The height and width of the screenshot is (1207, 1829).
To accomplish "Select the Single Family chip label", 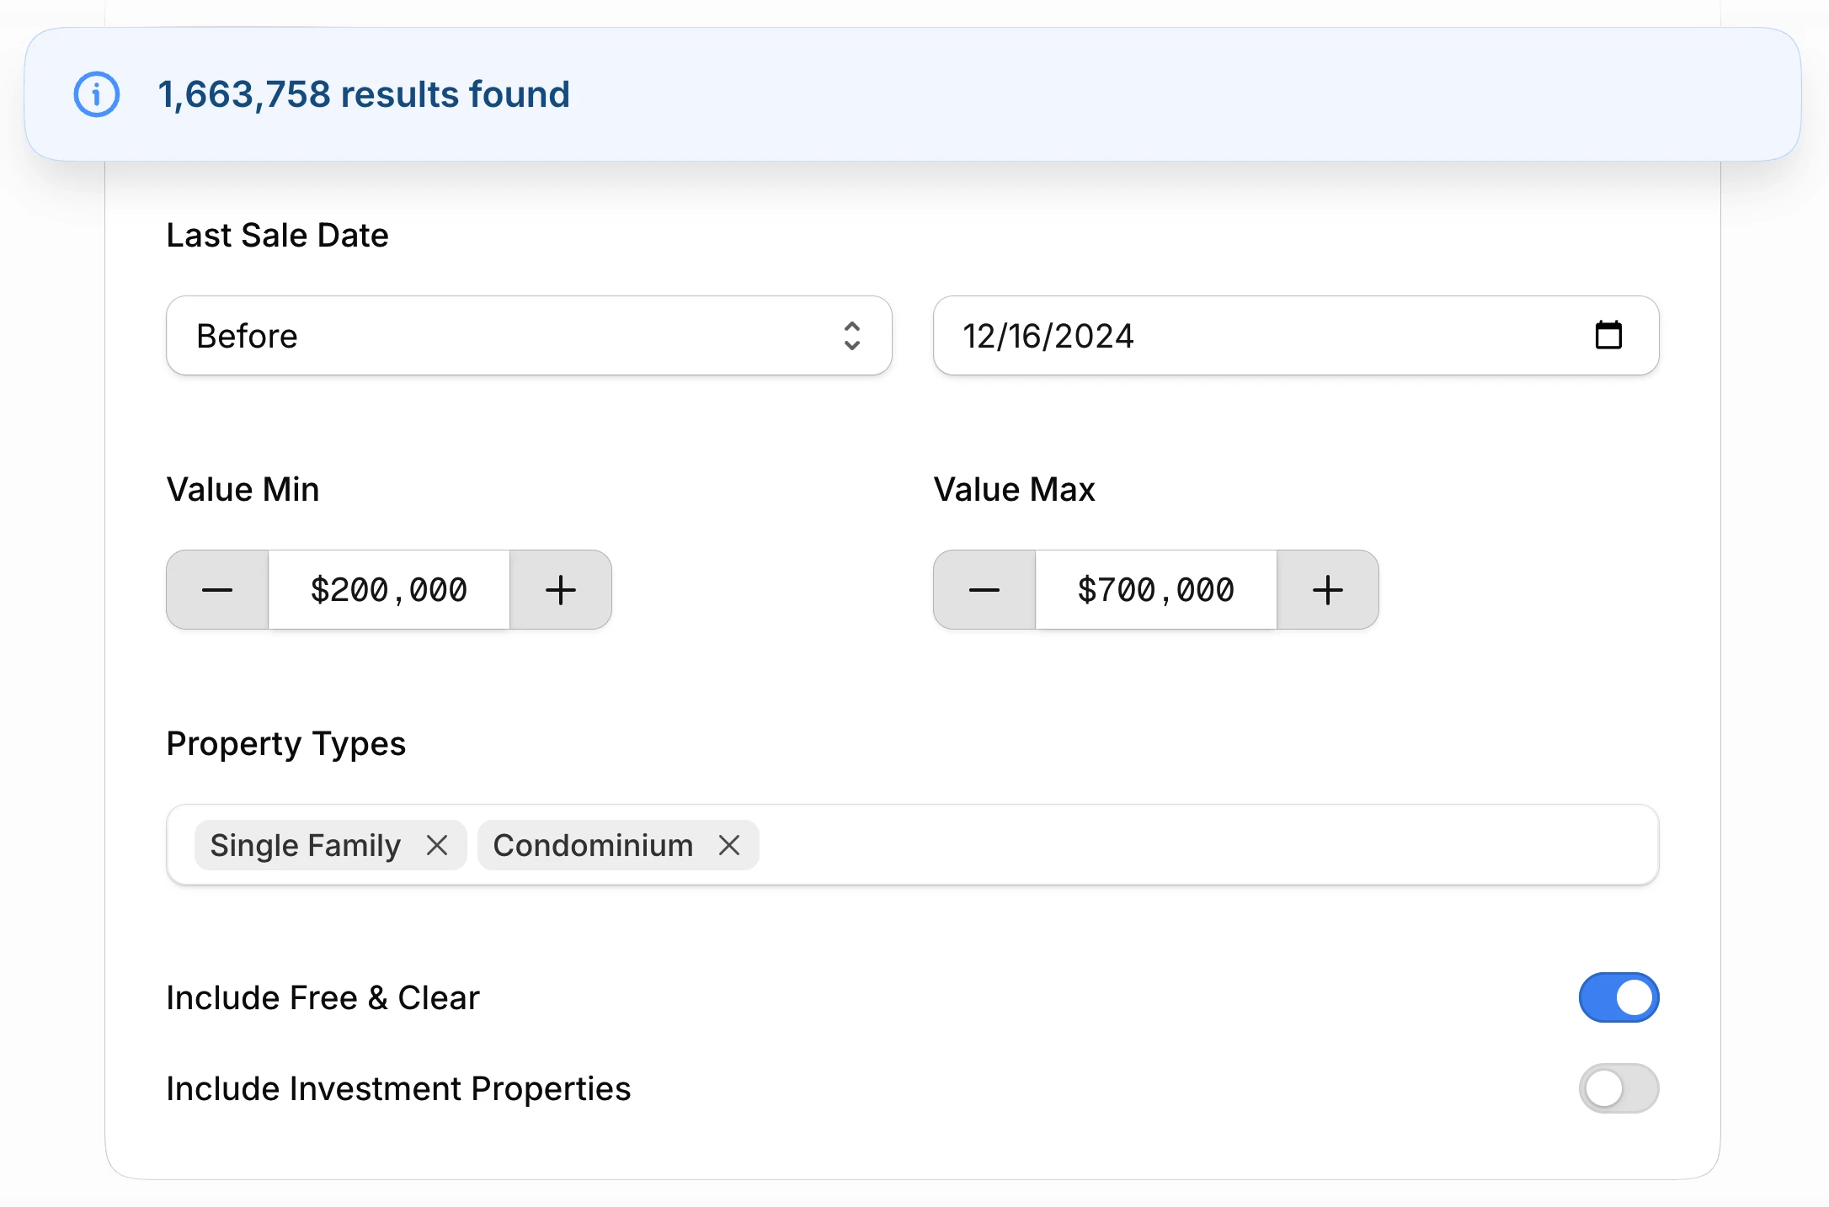I will (x=305, y=845).
